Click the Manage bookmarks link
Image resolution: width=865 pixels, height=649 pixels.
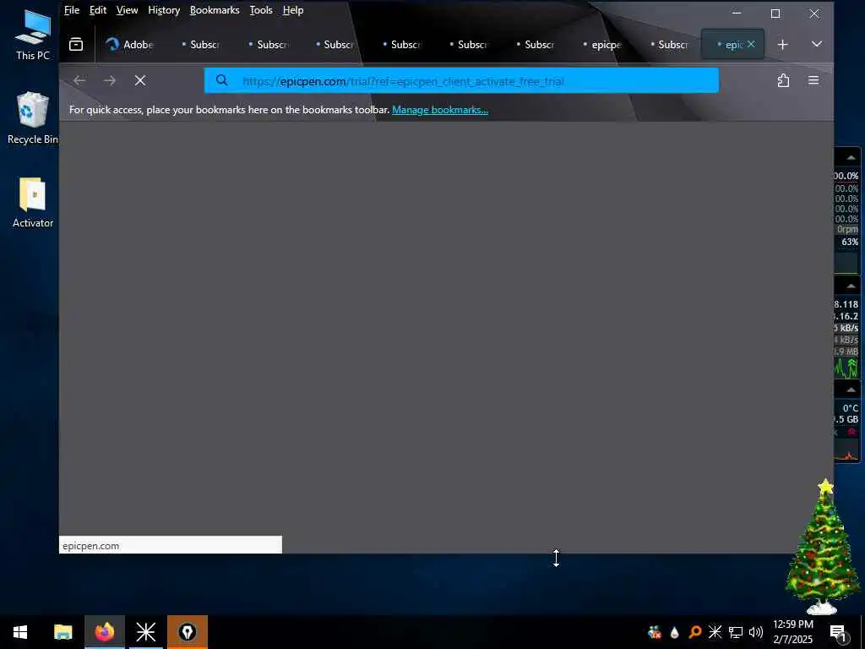(x=439, y=110)
